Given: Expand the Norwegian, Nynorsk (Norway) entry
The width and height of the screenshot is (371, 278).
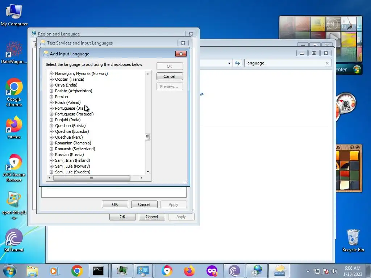Looking at the screenshot, I should pyautogui.click(x=51, y=73).
